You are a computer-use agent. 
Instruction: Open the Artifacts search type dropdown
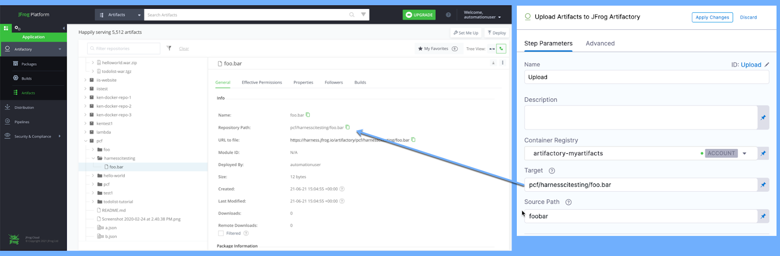point(120,15)
